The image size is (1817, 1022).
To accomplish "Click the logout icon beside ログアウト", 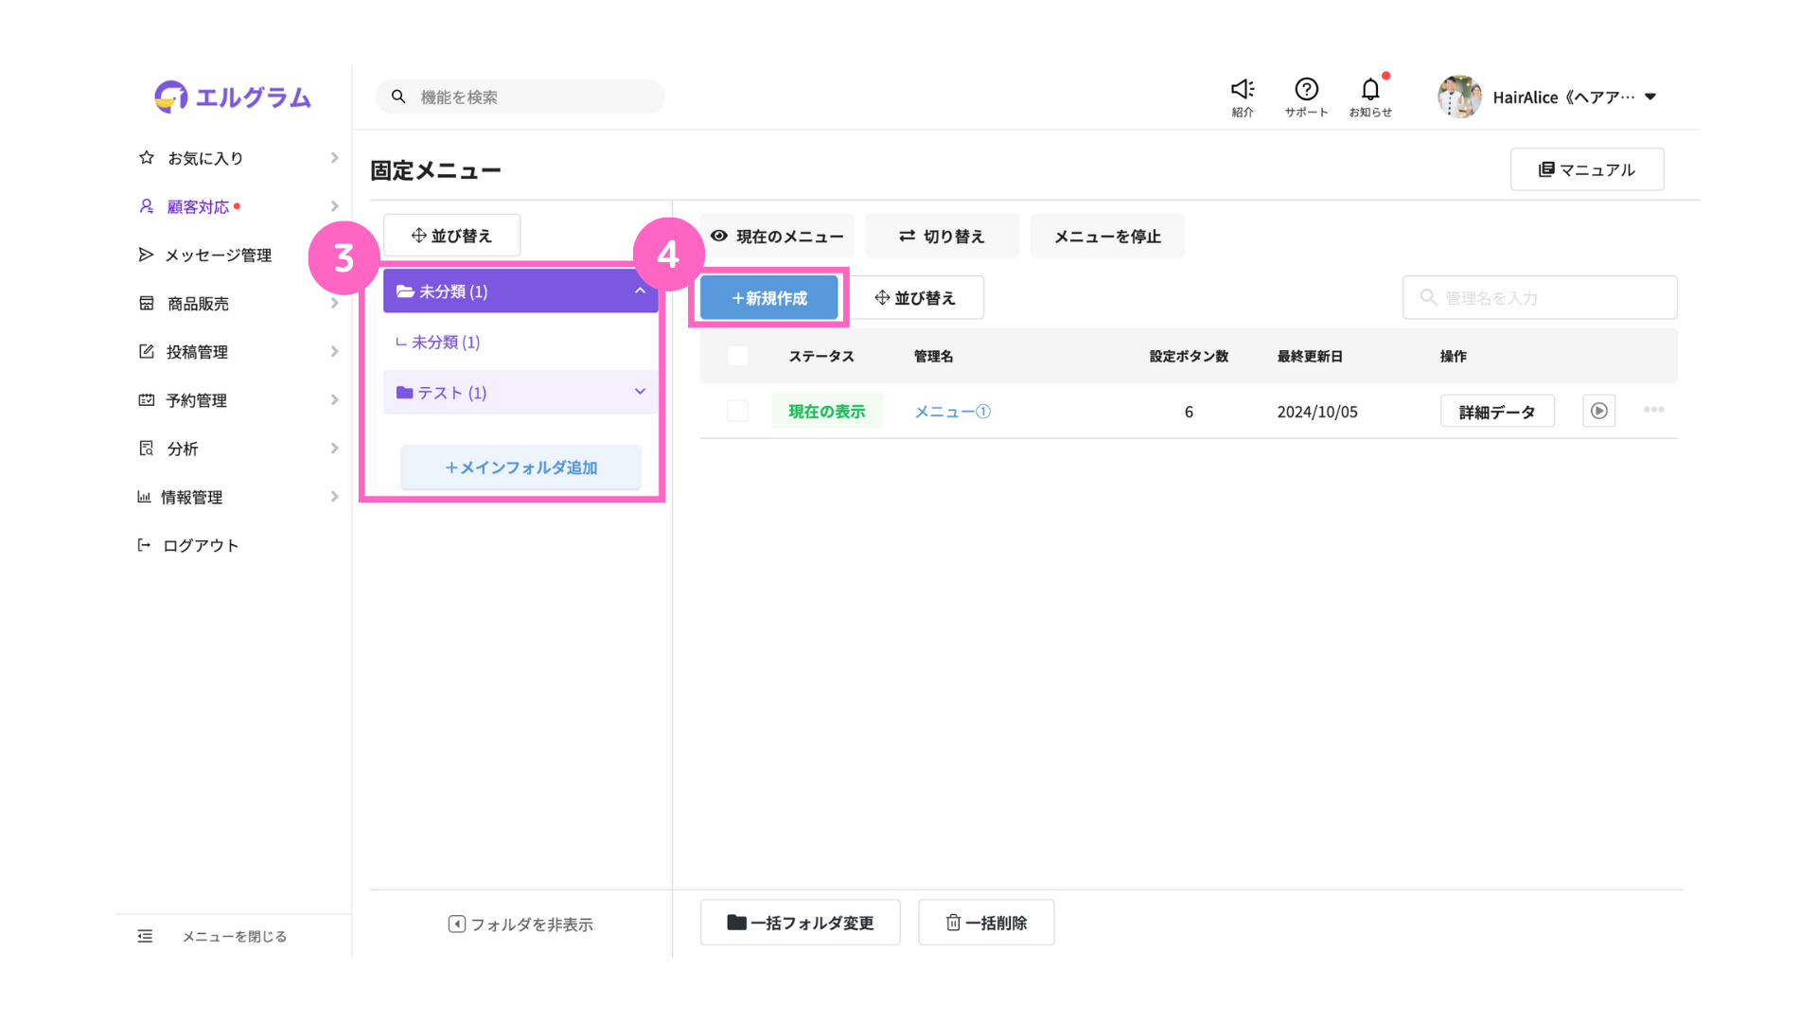I will click(x=144, y=544).
